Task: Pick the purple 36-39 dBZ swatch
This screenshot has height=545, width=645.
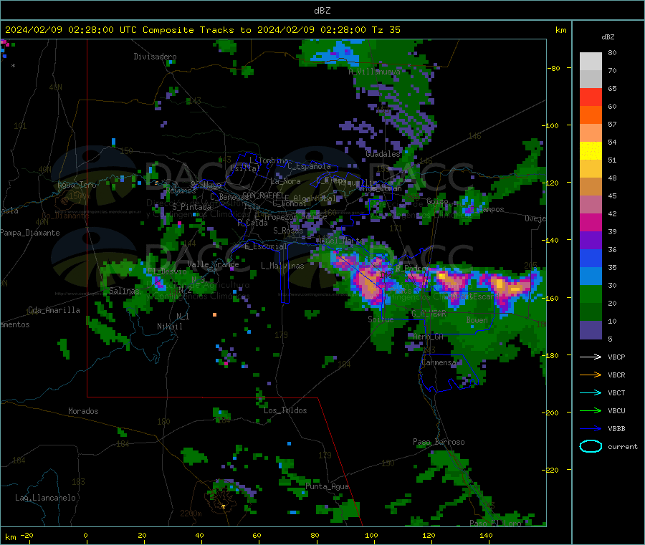Action: point(591,241)
